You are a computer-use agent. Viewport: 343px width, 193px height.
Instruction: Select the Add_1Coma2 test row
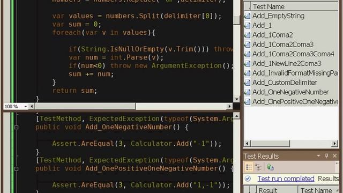(x=291, y=35)
